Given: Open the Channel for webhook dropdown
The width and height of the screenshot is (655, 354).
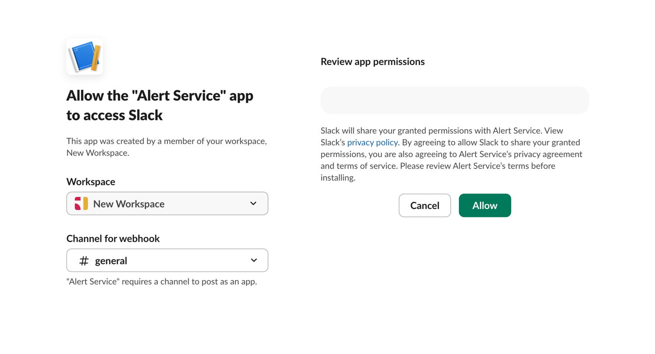Looking at the screenshot, I should click(167, 260).
